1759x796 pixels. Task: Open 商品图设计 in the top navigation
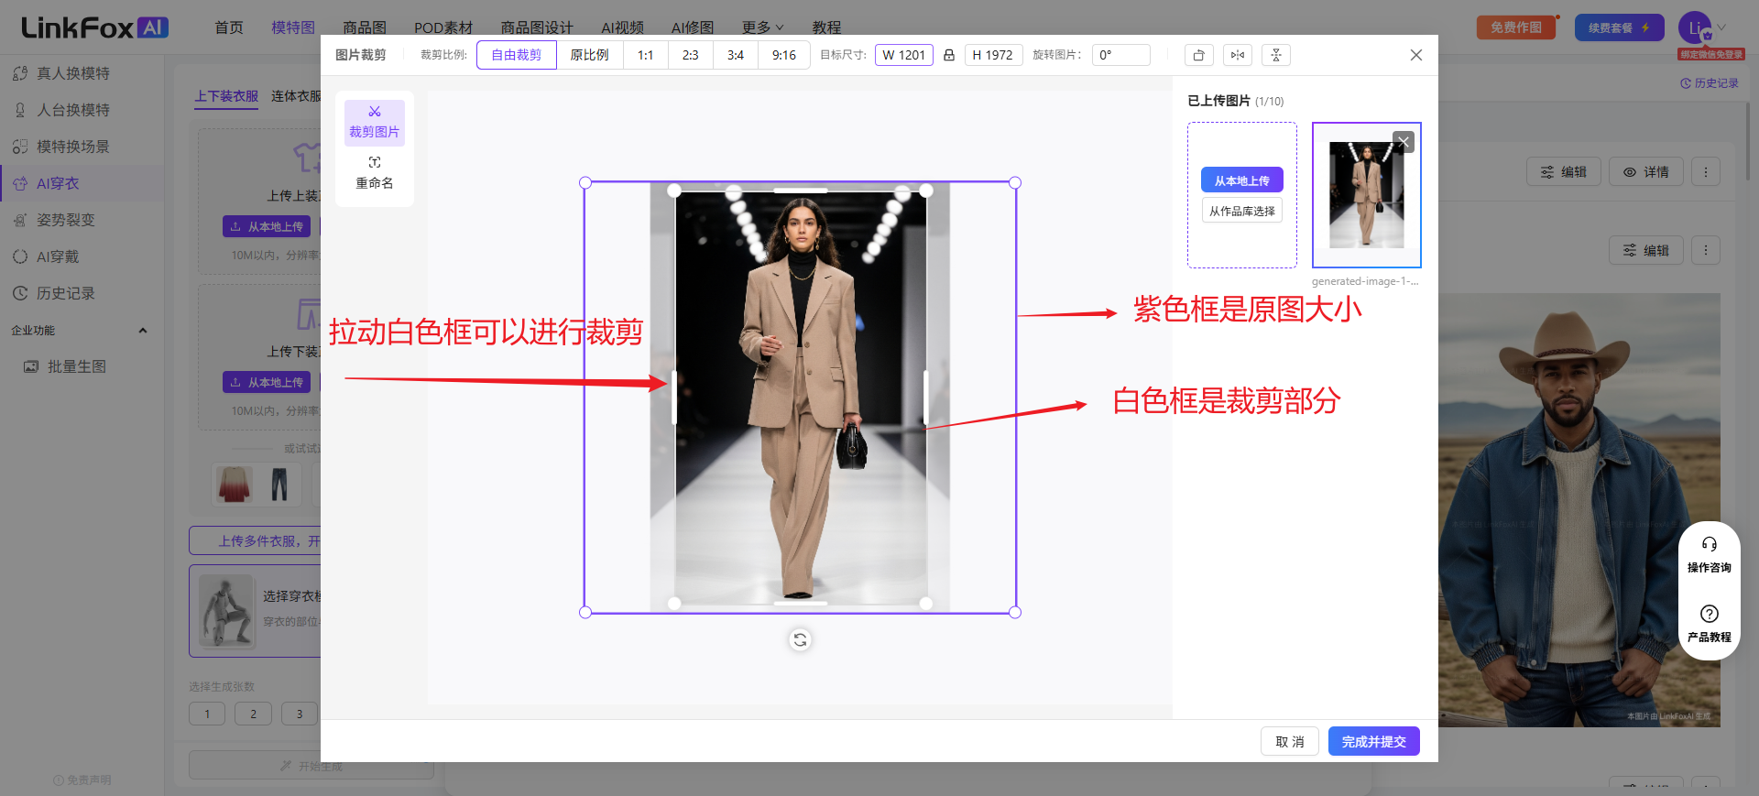tap(537, 27)
